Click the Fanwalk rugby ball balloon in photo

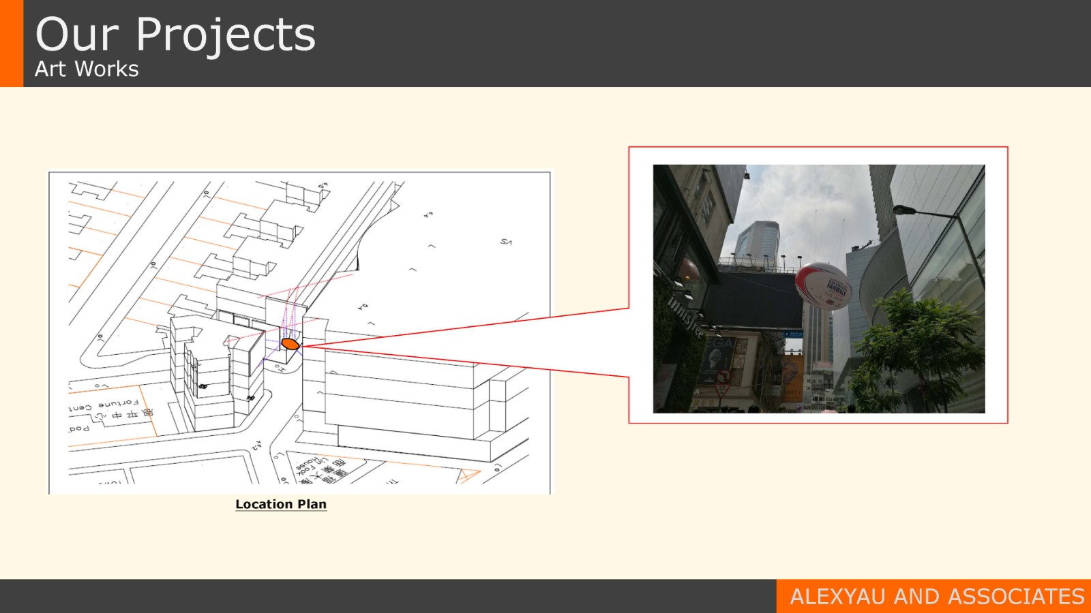(x=823, y=286)
